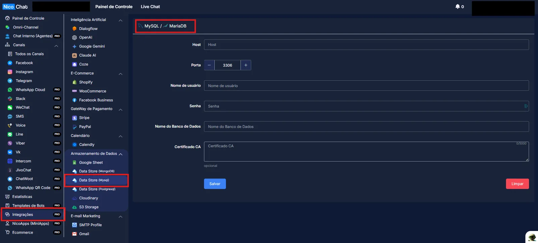Increase the Porta number
Screen dimensions: 538x243
coord(246,65)
